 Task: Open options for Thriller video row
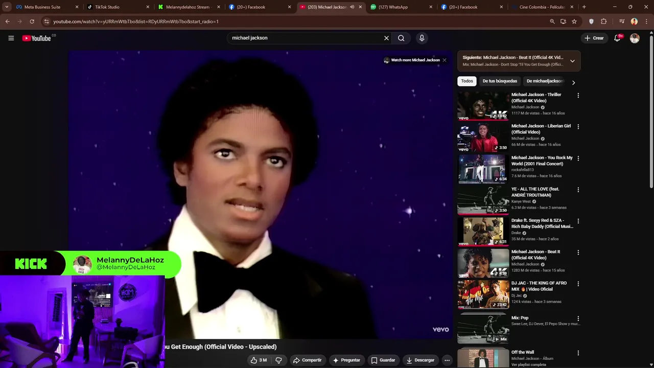pos(578,96)
